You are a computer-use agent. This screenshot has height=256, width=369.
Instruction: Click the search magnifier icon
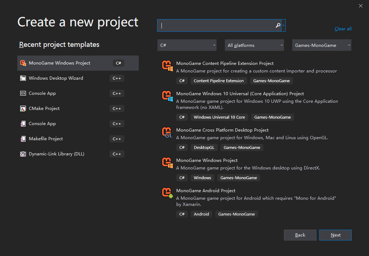278,26
